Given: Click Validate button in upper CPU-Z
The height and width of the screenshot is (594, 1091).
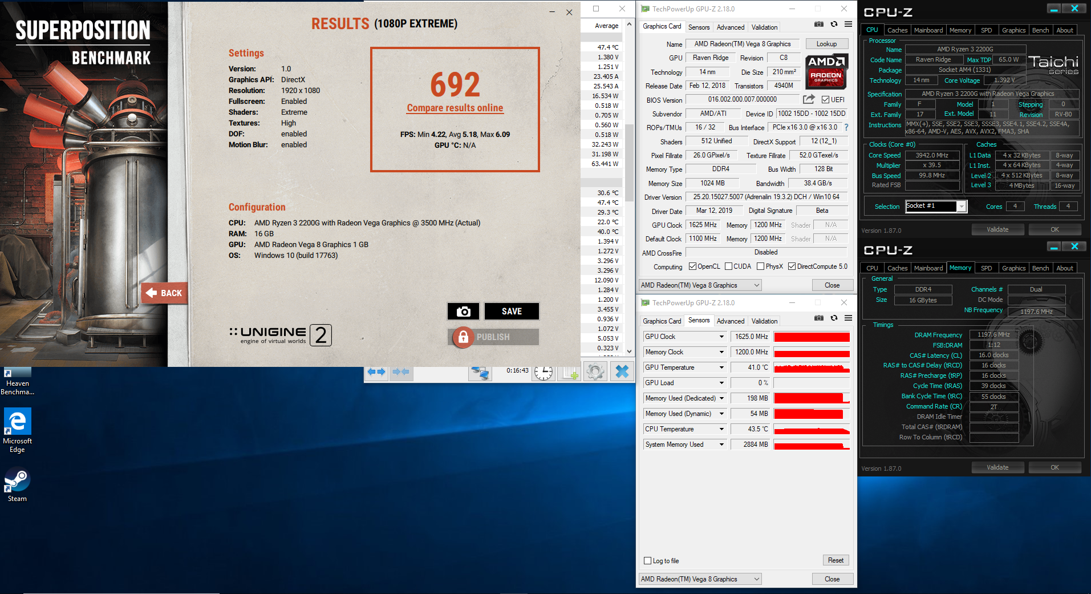Looking at the screenshot, I should (997, 229).
